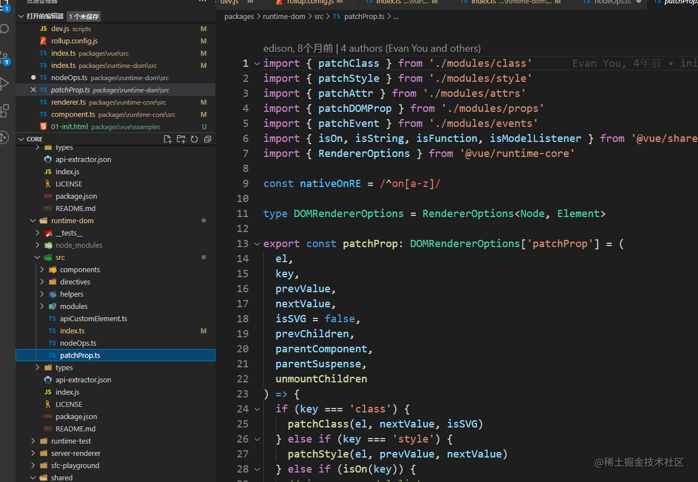The width and height of the screenshot is (698, 482).
Task: Expand the directives folder
Action: point(42,282)
